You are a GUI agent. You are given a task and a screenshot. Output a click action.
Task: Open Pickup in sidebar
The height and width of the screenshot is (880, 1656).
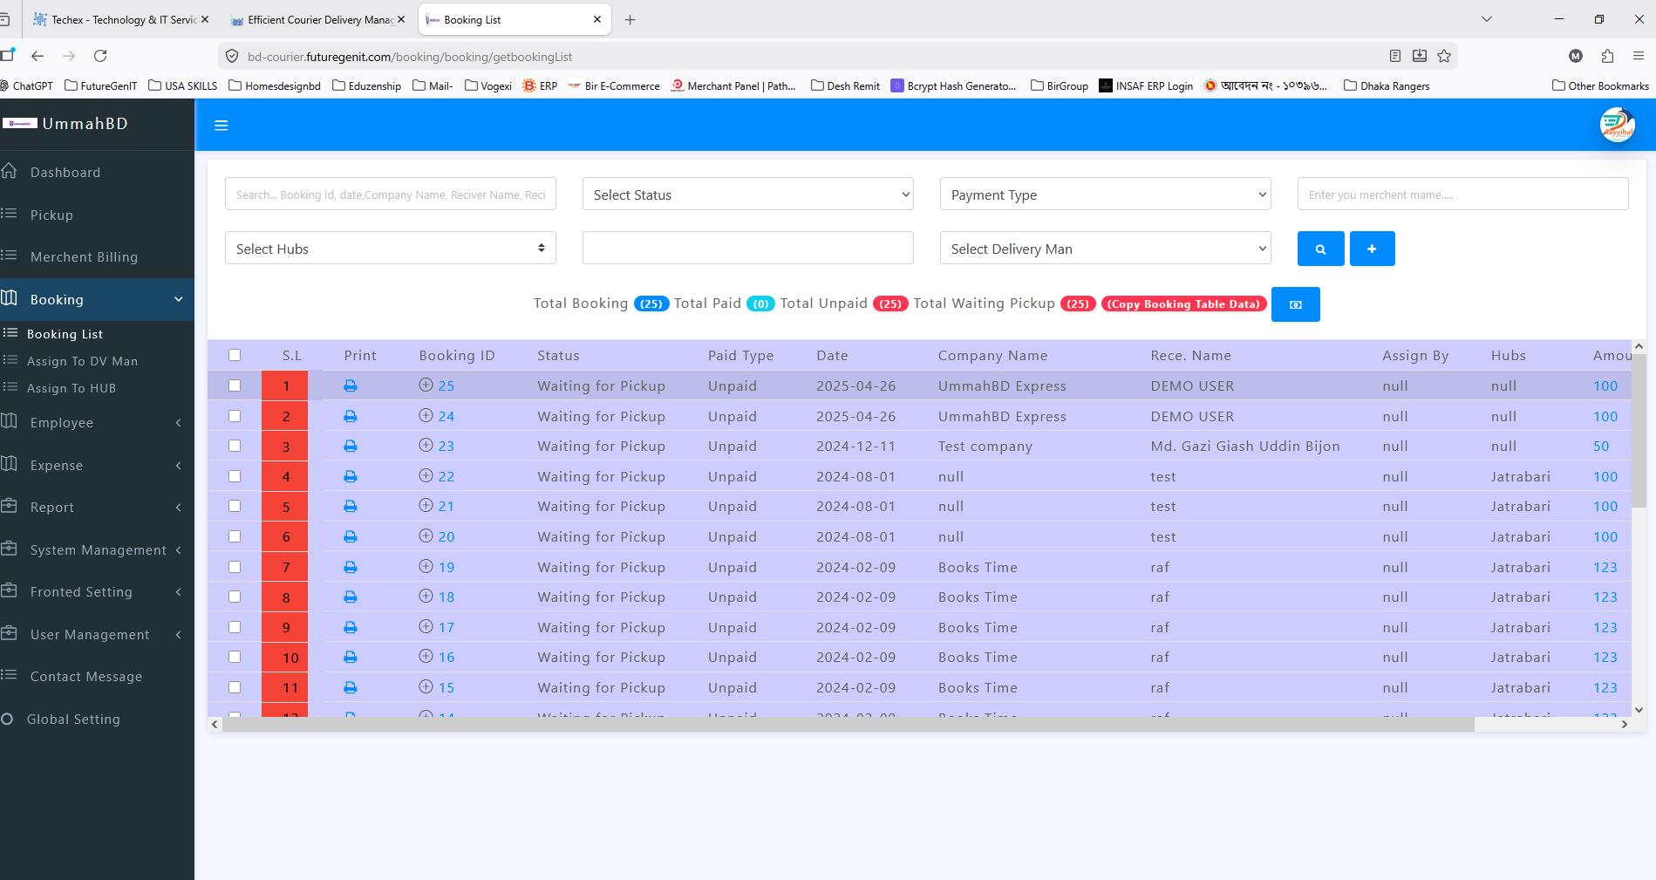click(x=97, y=215)
